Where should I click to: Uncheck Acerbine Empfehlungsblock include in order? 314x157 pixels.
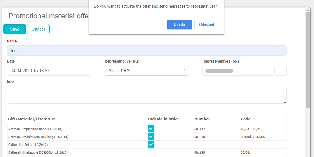click(151, 129)
